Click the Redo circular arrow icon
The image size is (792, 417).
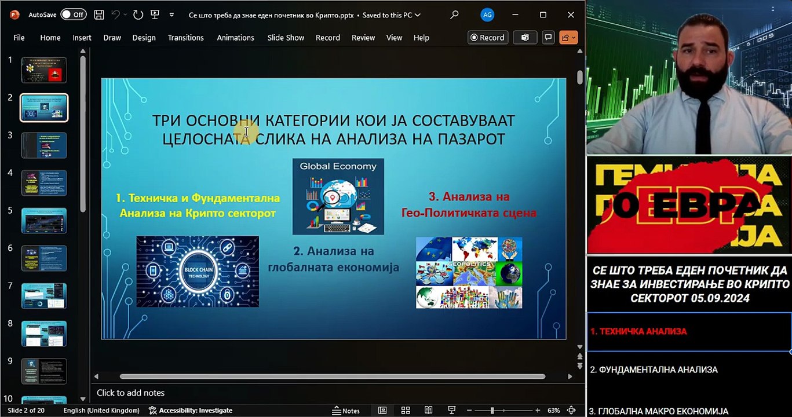click(138, 14)
